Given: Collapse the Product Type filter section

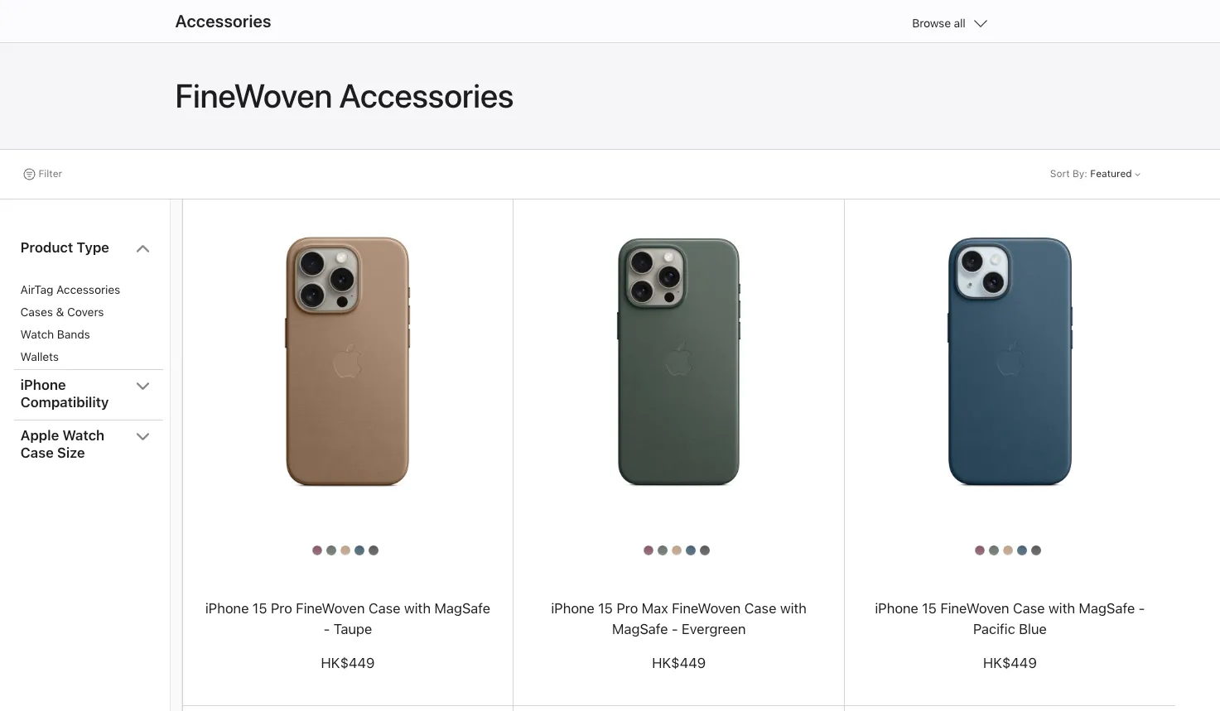Looking at the screenshot, I should (x=142, y=247).
